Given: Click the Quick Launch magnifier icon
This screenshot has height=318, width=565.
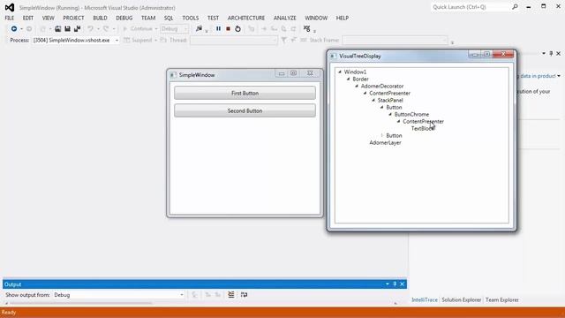Looking at the screenshot, I should coord(515,7).
